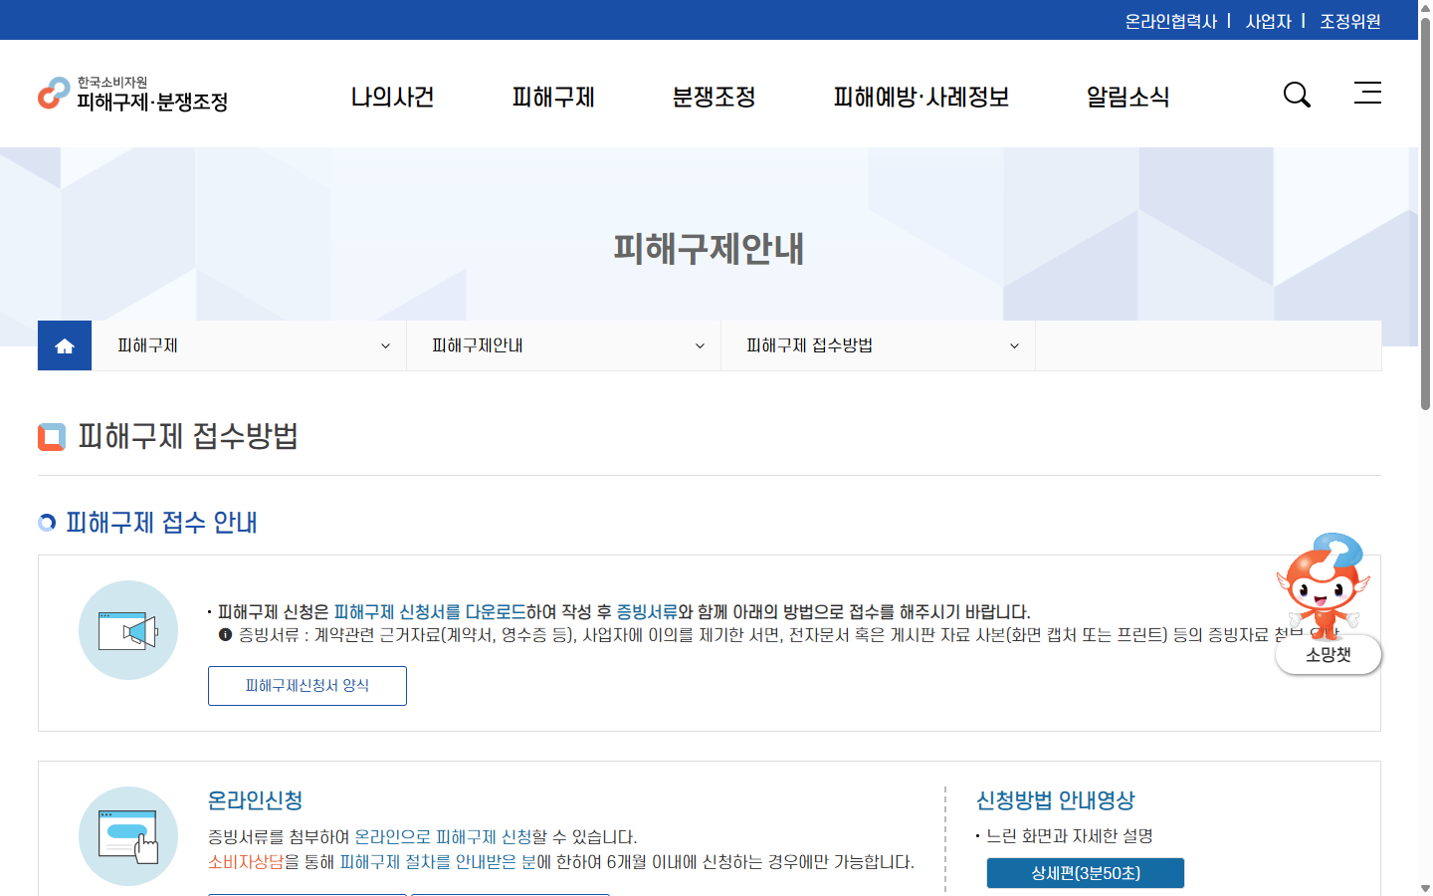The height and width of the screenshot is (896, 1433).
Task: Click the 신청방법 안내영상 heading
Action: point(1056,800)
